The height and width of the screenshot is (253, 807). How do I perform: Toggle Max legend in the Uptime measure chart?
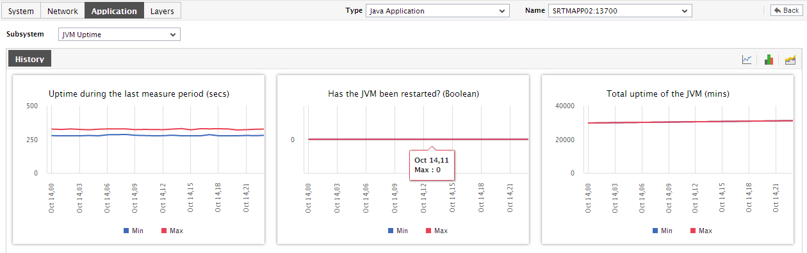point(172,231)
